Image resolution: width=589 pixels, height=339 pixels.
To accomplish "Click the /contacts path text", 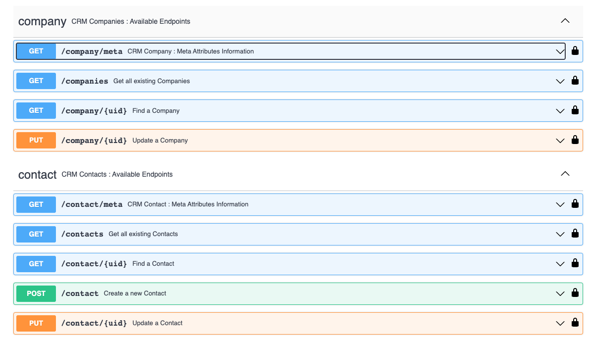I will [x=82, y=234].
